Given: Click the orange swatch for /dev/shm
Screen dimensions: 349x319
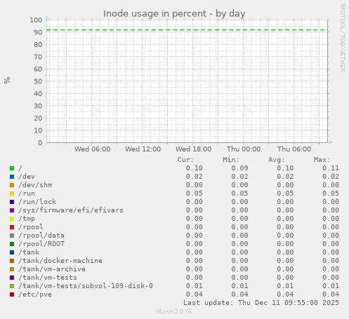Looking at the screenshot, I should (x=12, y=185).
